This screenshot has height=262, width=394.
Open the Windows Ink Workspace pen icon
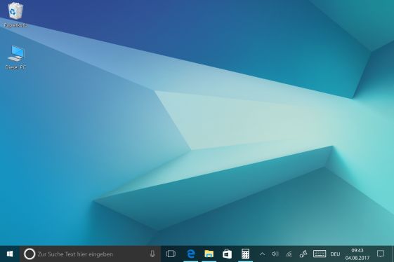click(303, 254)
